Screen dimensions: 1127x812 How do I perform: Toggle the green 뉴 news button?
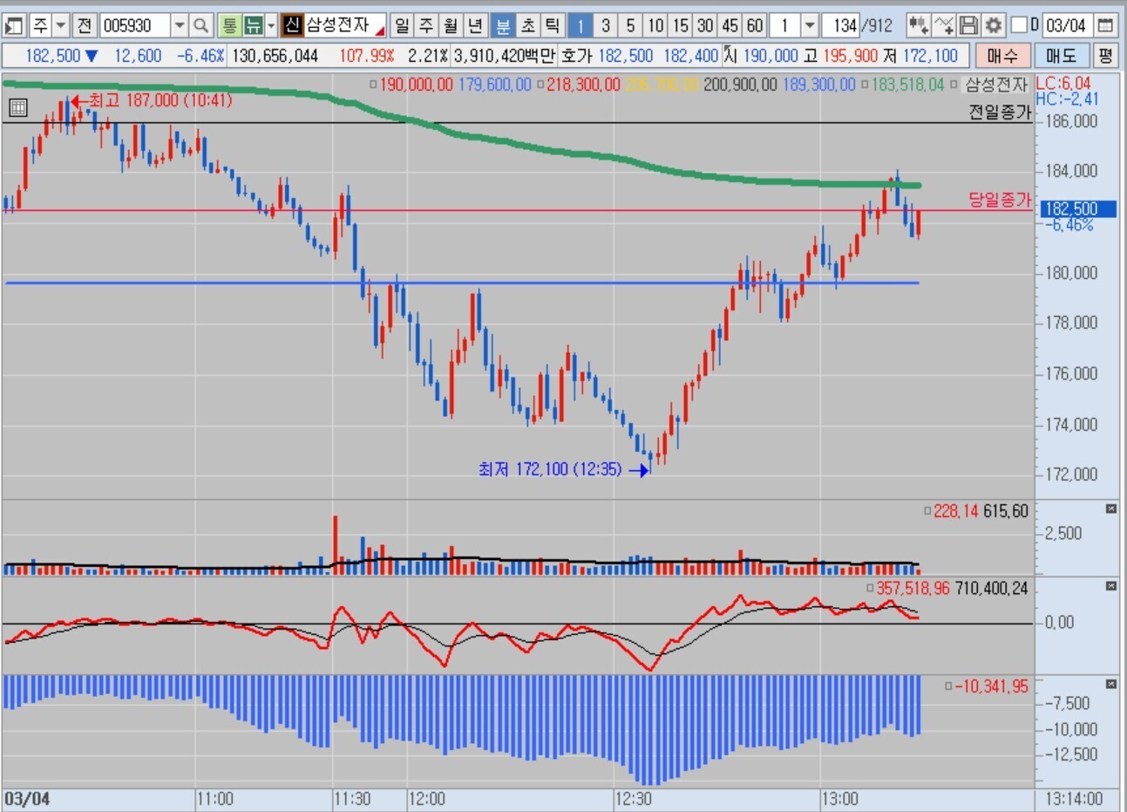(253, 25)
